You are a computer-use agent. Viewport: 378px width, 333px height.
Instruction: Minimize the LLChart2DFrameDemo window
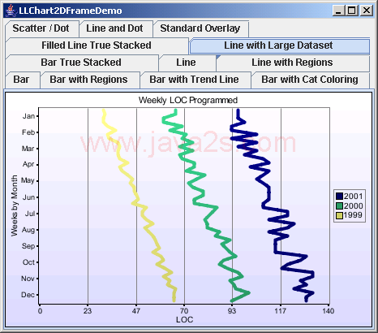[338, 11]
